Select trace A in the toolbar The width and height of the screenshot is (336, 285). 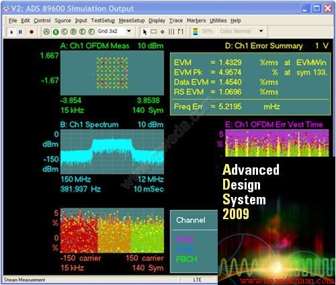pos(46,32)
